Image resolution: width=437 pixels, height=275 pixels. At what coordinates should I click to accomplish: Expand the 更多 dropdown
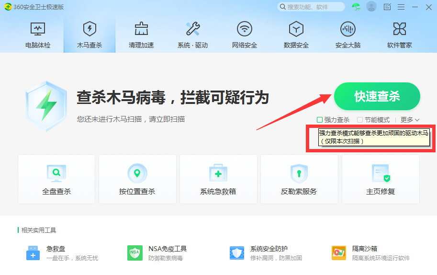410,120
